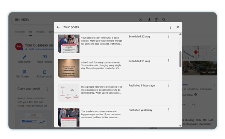
Task: Search by image with the camera icon
Action: (157, 20)
